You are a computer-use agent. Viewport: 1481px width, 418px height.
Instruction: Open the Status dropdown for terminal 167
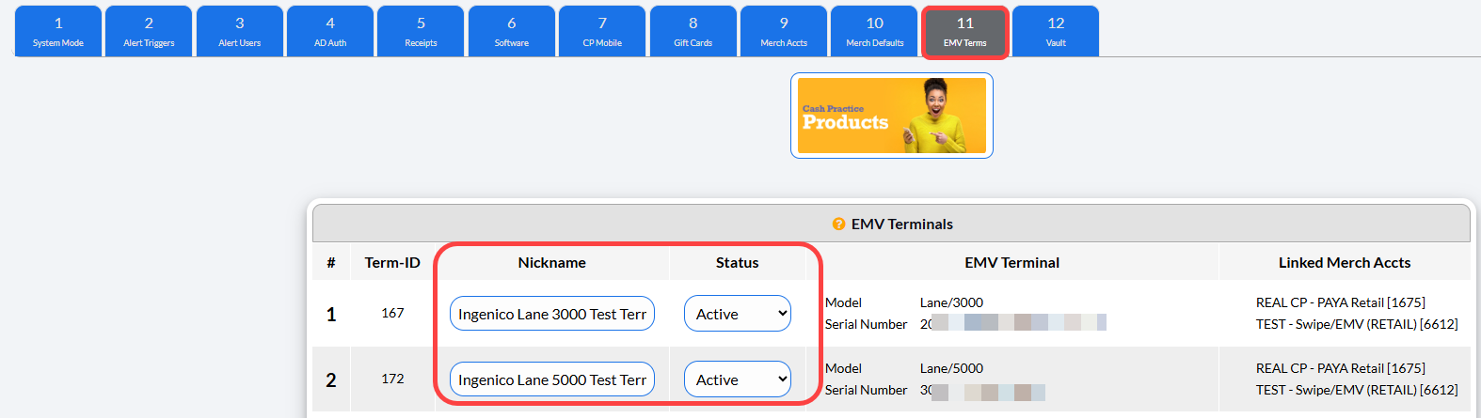pyautogui.click(x=738, y=314)
